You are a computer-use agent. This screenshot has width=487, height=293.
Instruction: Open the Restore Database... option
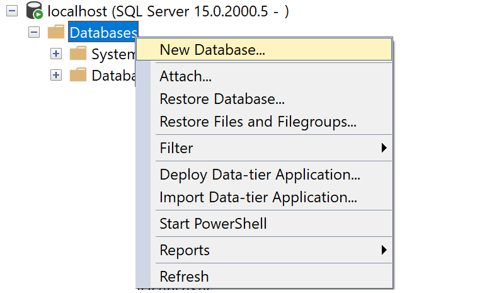coord(222,99)
